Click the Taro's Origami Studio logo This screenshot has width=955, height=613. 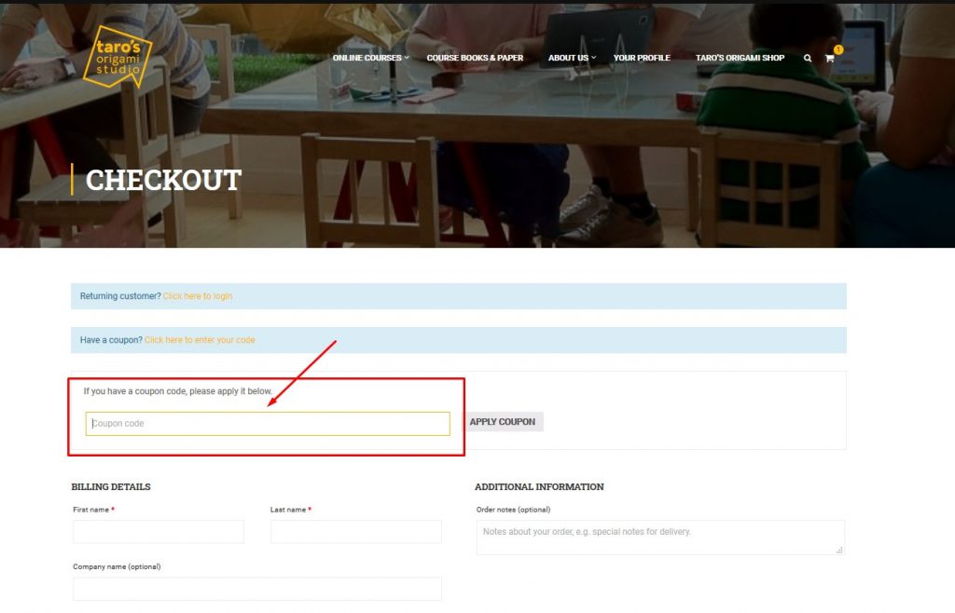click(117, 56)
